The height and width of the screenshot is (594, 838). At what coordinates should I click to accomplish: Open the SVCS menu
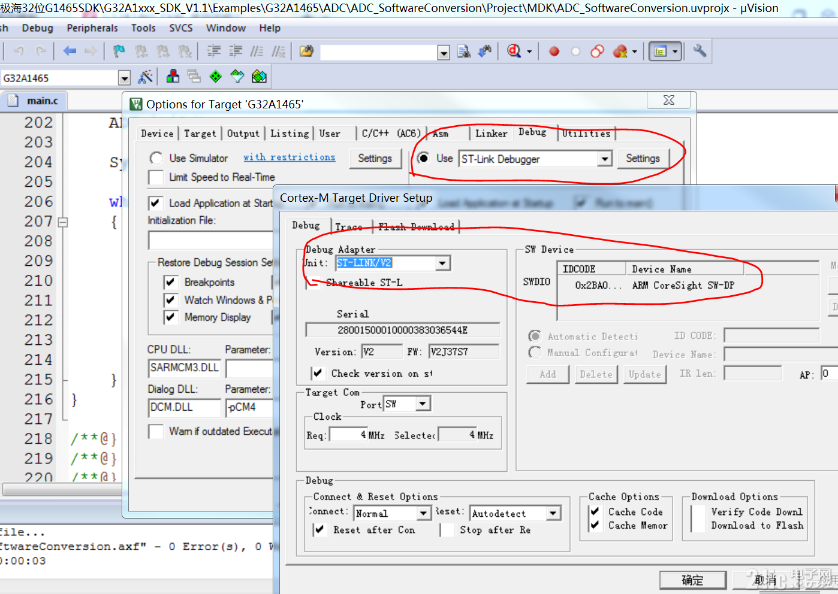(181, 28)
